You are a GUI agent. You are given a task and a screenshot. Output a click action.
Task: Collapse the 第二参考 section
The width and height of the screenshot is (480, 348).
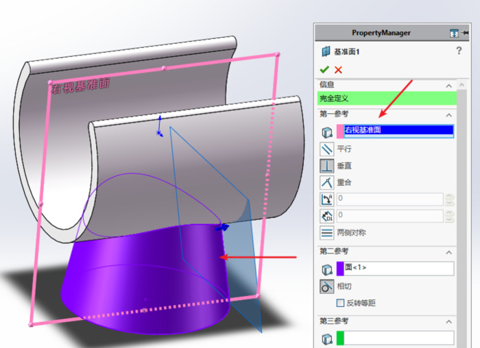click(449, 252)
